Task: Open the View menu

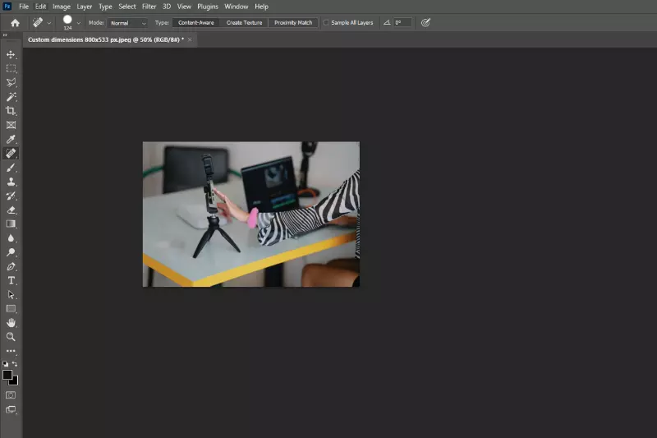Action: (x=184, y=7)
